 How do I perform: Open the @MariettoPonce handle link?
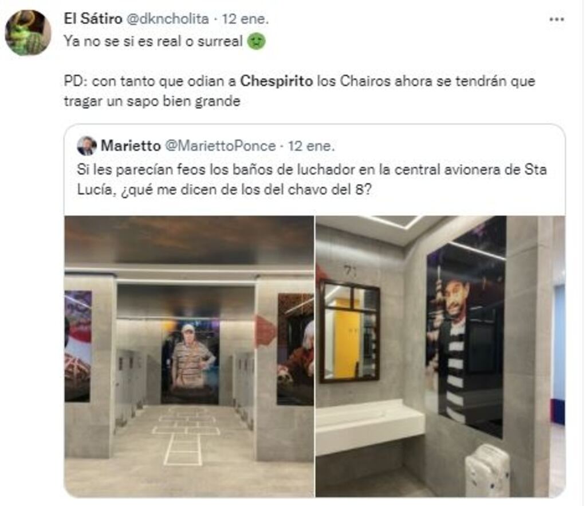click(x=220, y=146)
